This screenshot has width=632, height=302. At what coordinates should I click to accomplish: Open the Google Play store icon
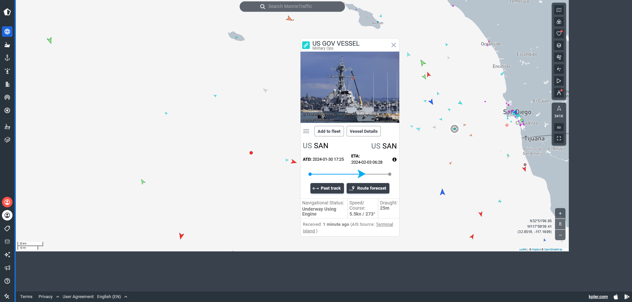tap(627, 296)
